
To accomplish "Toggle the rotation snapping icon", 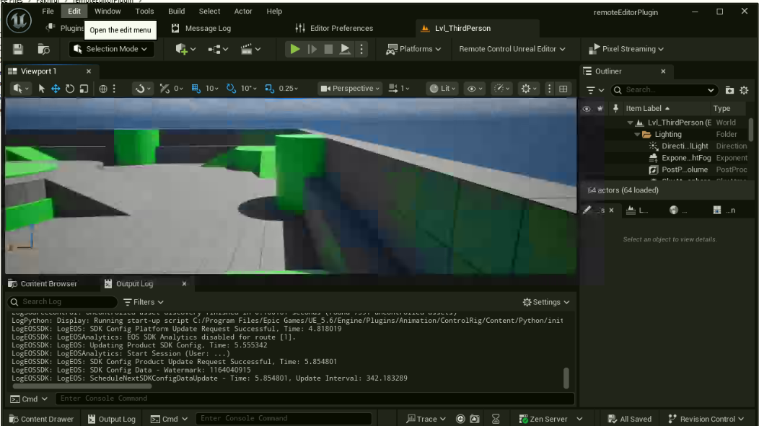I will (x=232, y=89).
